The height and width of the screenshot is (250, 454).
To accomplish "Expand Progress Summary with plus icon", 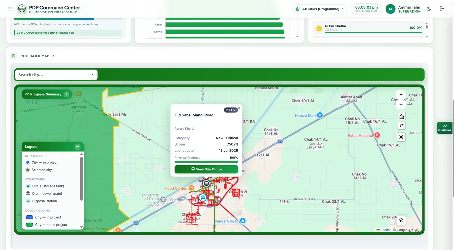I will coord(66,94).
